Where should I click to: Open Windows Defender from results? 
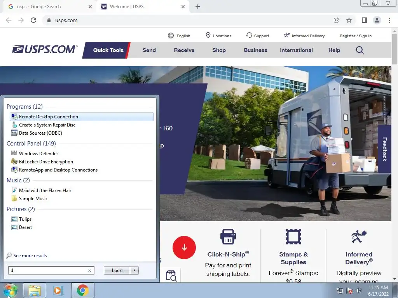coord(82,153)
